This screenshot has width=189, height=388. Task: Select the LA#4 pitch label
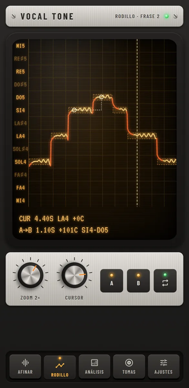coord(20,123)
